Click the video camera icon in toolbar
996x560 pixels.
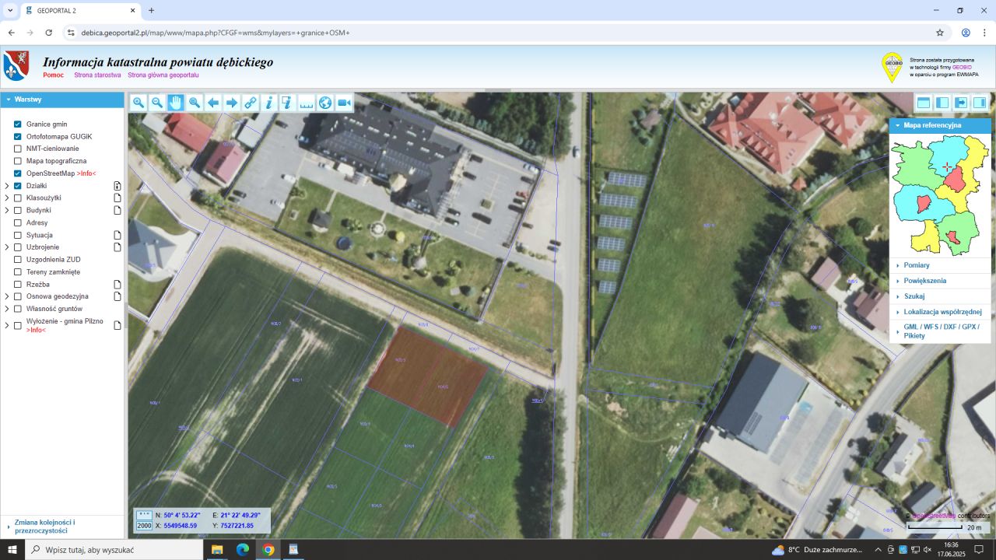(344, 103)
